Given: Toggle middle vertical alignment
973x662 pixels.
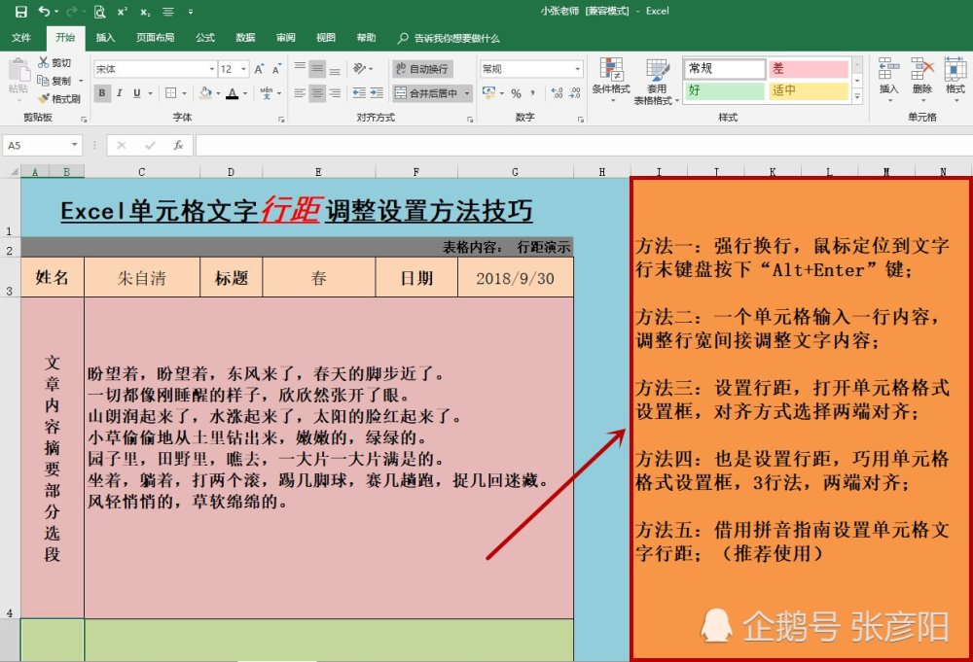Looking at the screenshot, I should tap(317, 68).
